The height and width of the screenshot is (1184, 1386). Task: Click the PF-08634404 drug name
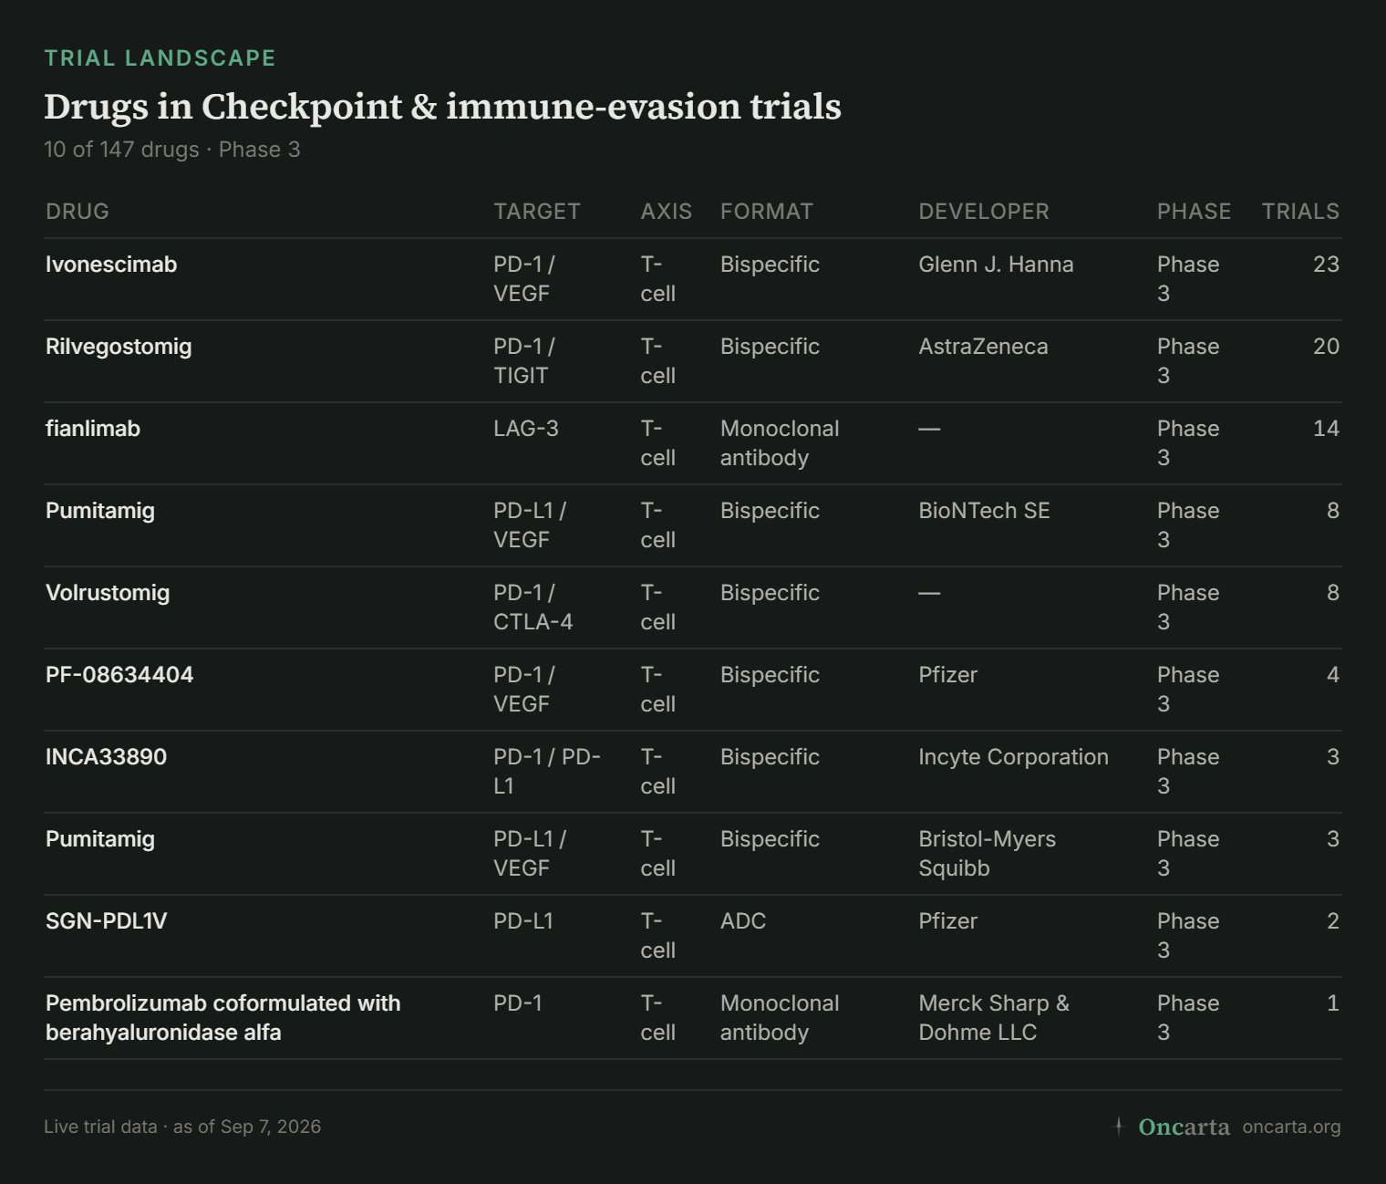click(119, 675)
